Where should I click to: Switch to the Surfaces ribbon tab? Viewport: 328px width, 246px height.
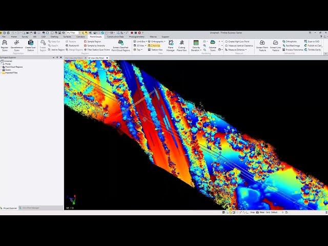coord(67,37)
